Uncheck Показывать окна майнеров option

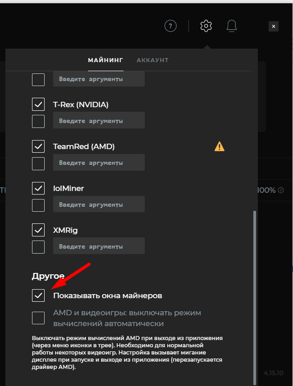[x=38, y=295]
